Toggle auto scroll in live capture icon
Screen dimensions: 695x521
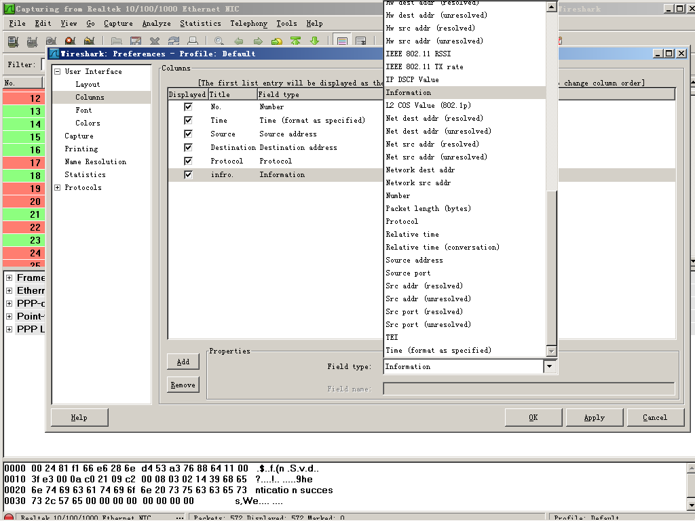361,41
